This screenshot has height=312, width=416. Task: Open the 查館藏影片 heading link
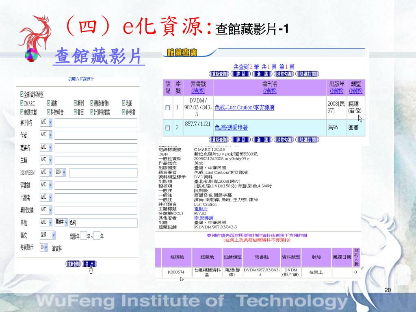98,56
